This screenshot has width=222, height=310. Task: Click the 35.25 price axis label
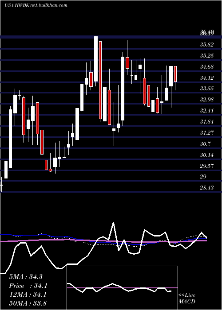point(207,56)
